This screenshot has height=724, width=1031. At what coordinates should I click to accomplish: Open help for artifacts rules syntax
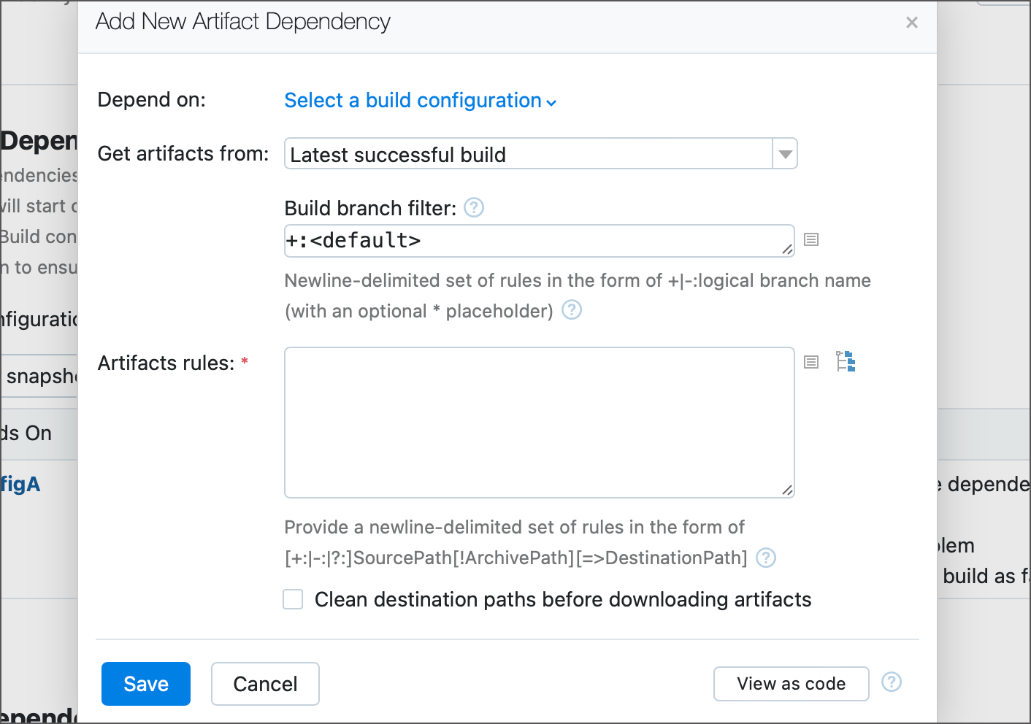coord(765,558)
